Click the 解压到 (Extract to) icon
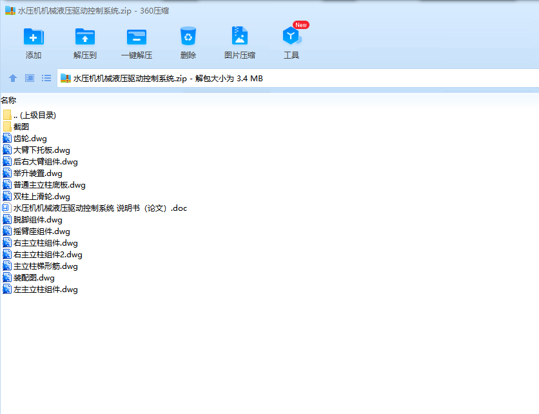 (x=85, y=37)
